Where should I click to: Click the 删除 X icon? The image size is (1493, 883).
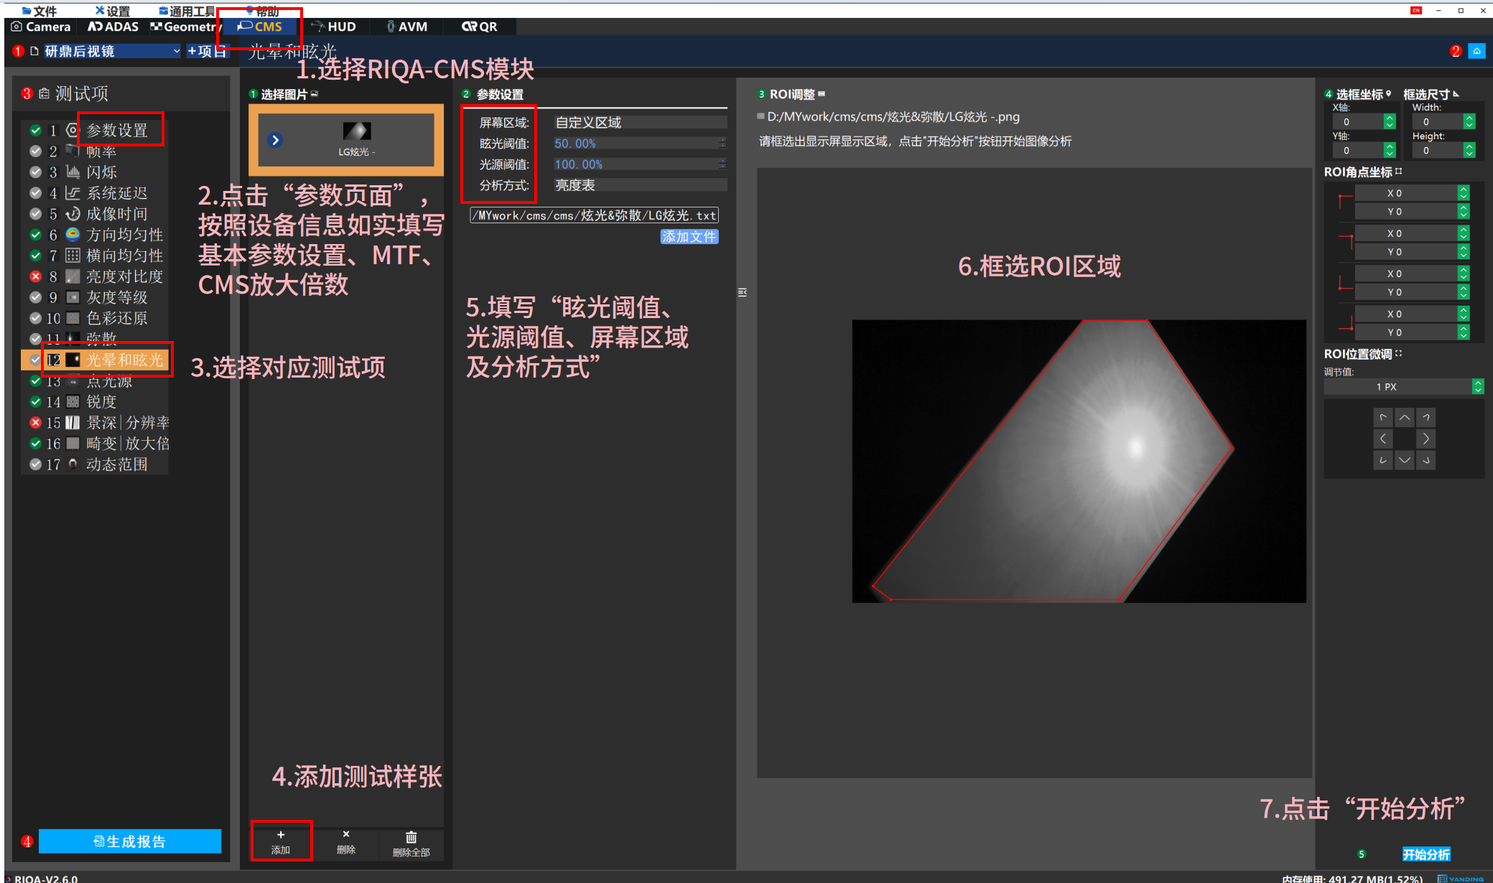coord(346,835)
